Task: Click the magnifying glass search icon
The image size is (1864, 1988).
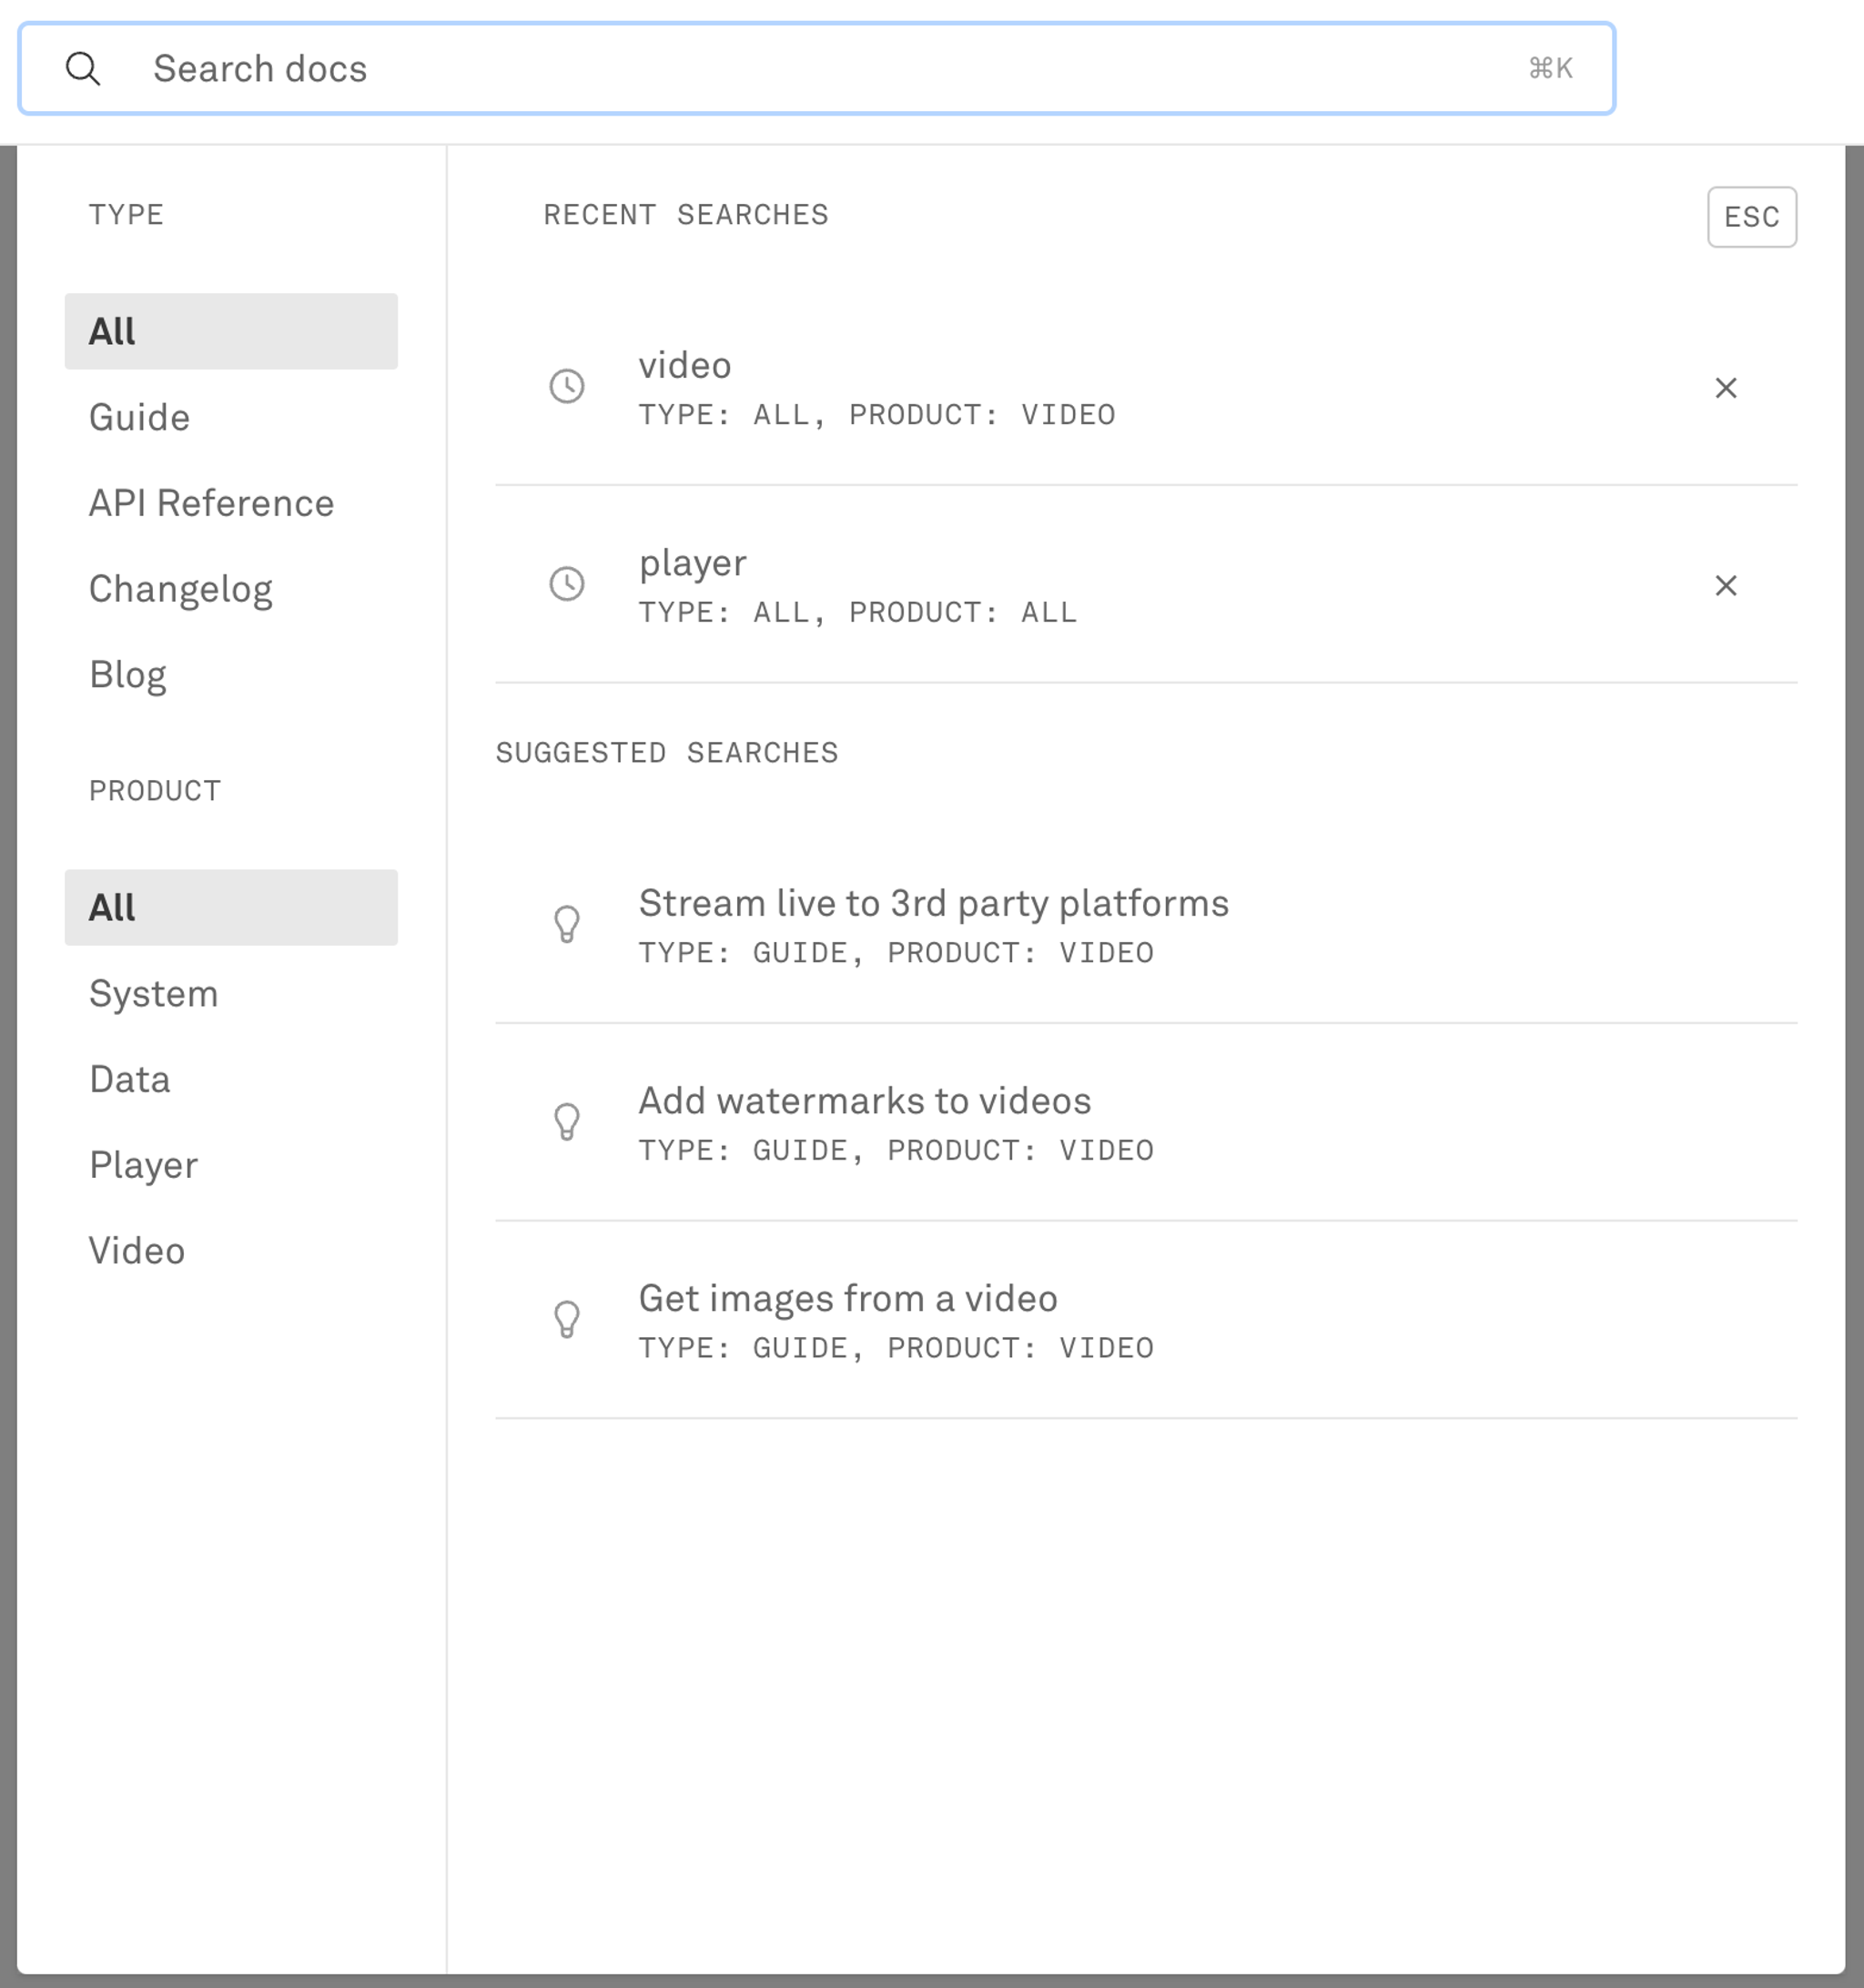Action: 83,69
